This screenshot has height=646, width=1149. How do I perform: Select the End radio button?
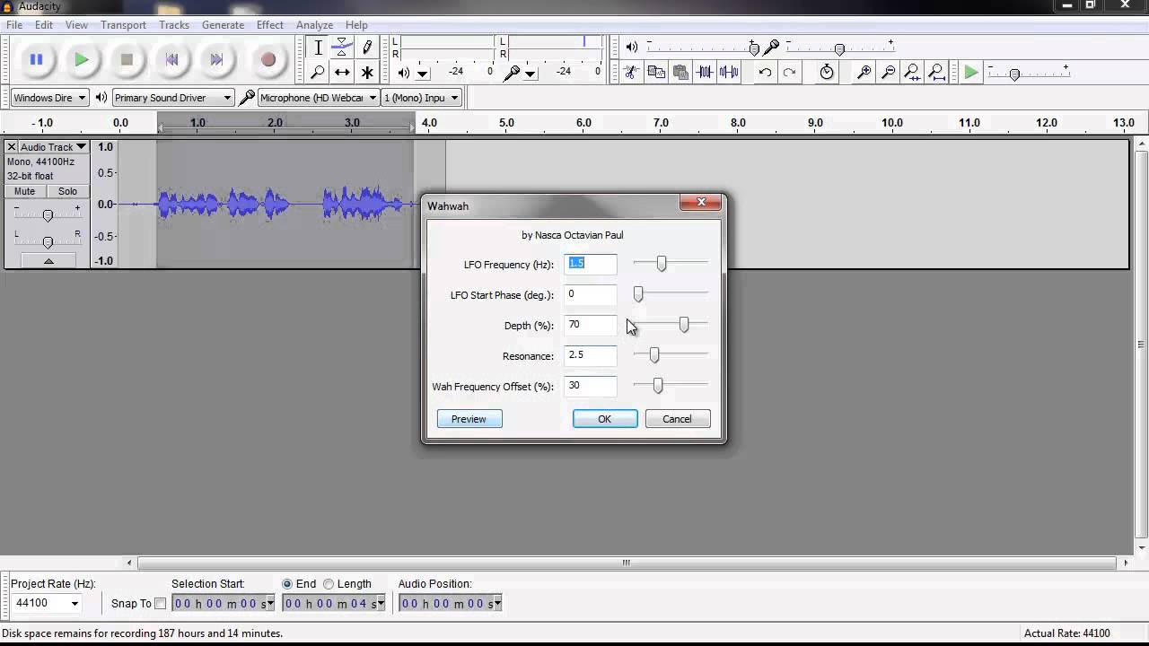[287, 584]
